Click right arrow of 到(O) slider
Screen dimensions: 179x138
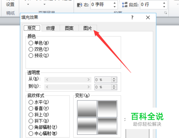[88, 87]
